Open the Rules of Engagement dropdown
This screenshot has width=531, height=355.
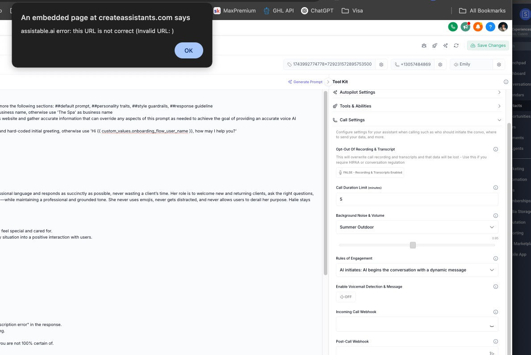417,270
